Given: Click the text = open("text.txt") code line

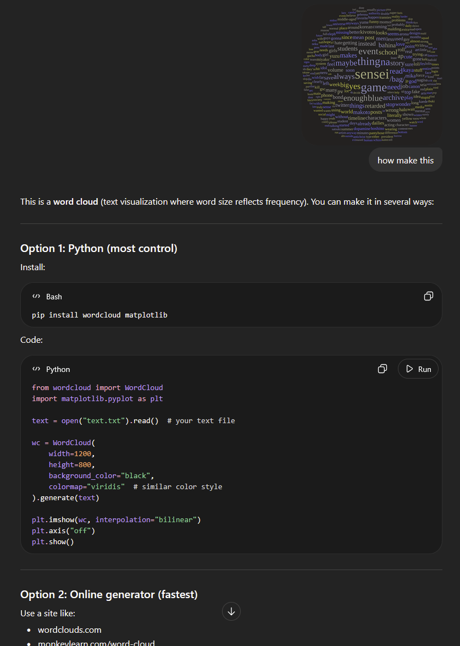Looking at the screenshot, I should tap(134, 420).
